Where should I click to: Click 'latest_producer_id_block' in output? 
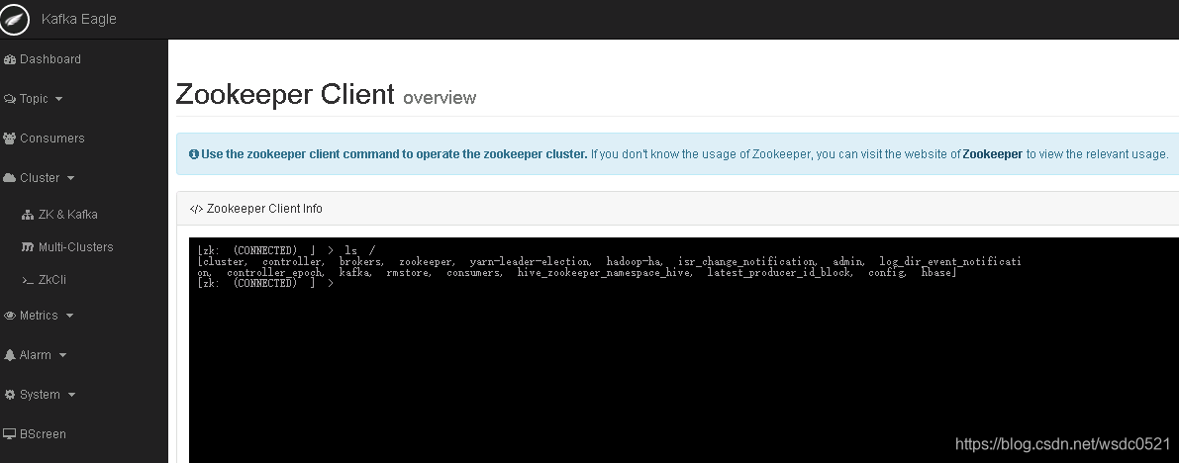point(780,272)
